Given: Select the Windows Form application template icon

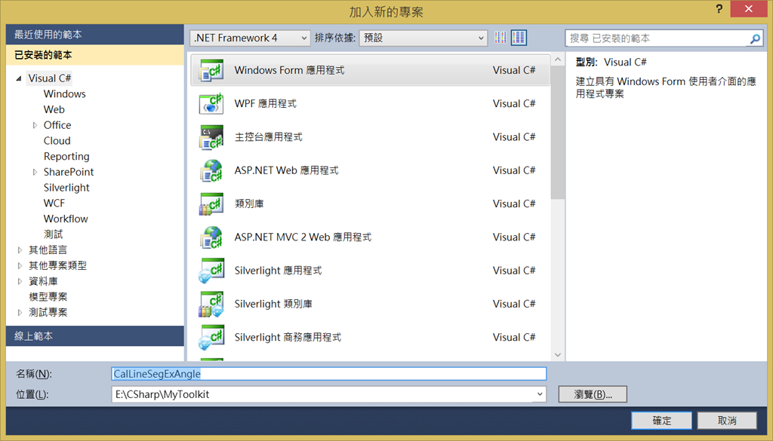Looking at the screenshot, I should pos(211,70).
